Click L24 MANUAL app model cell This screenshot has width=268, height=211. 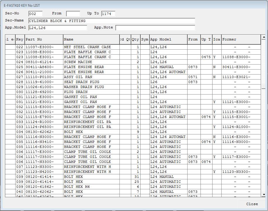coord(168,177)
